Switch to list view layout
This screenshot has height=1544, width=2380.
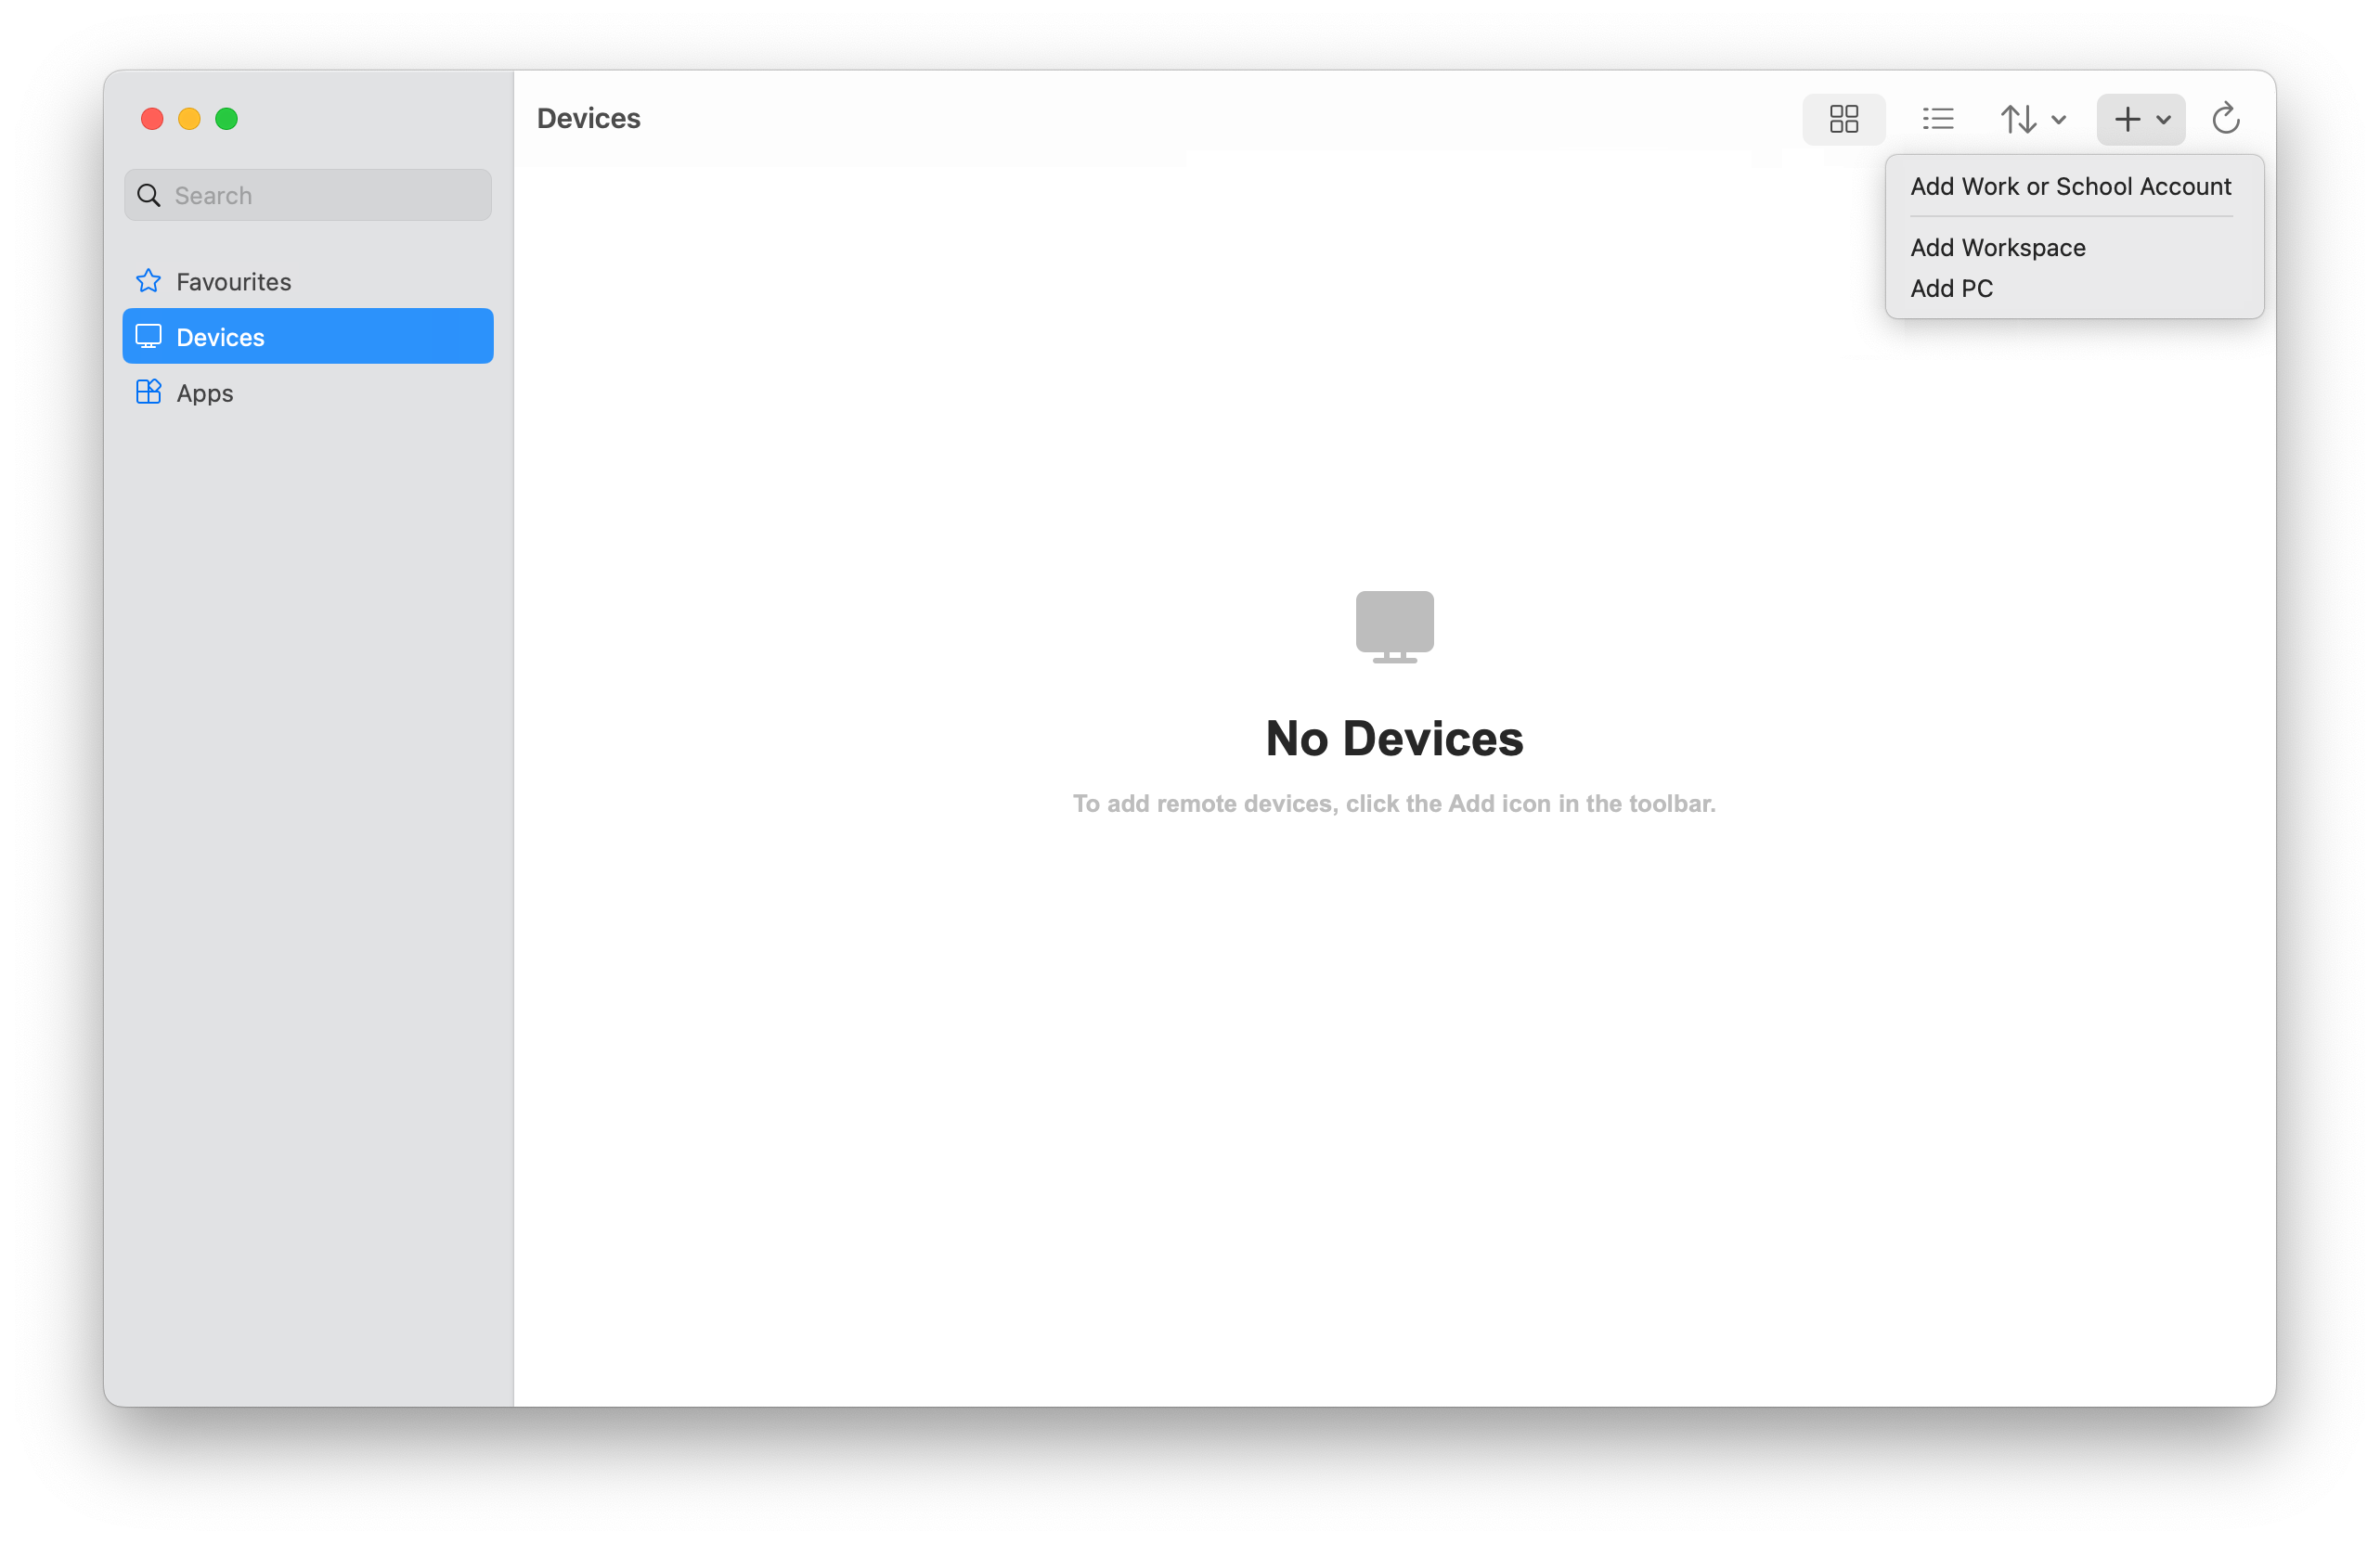tap(1937, 118)
